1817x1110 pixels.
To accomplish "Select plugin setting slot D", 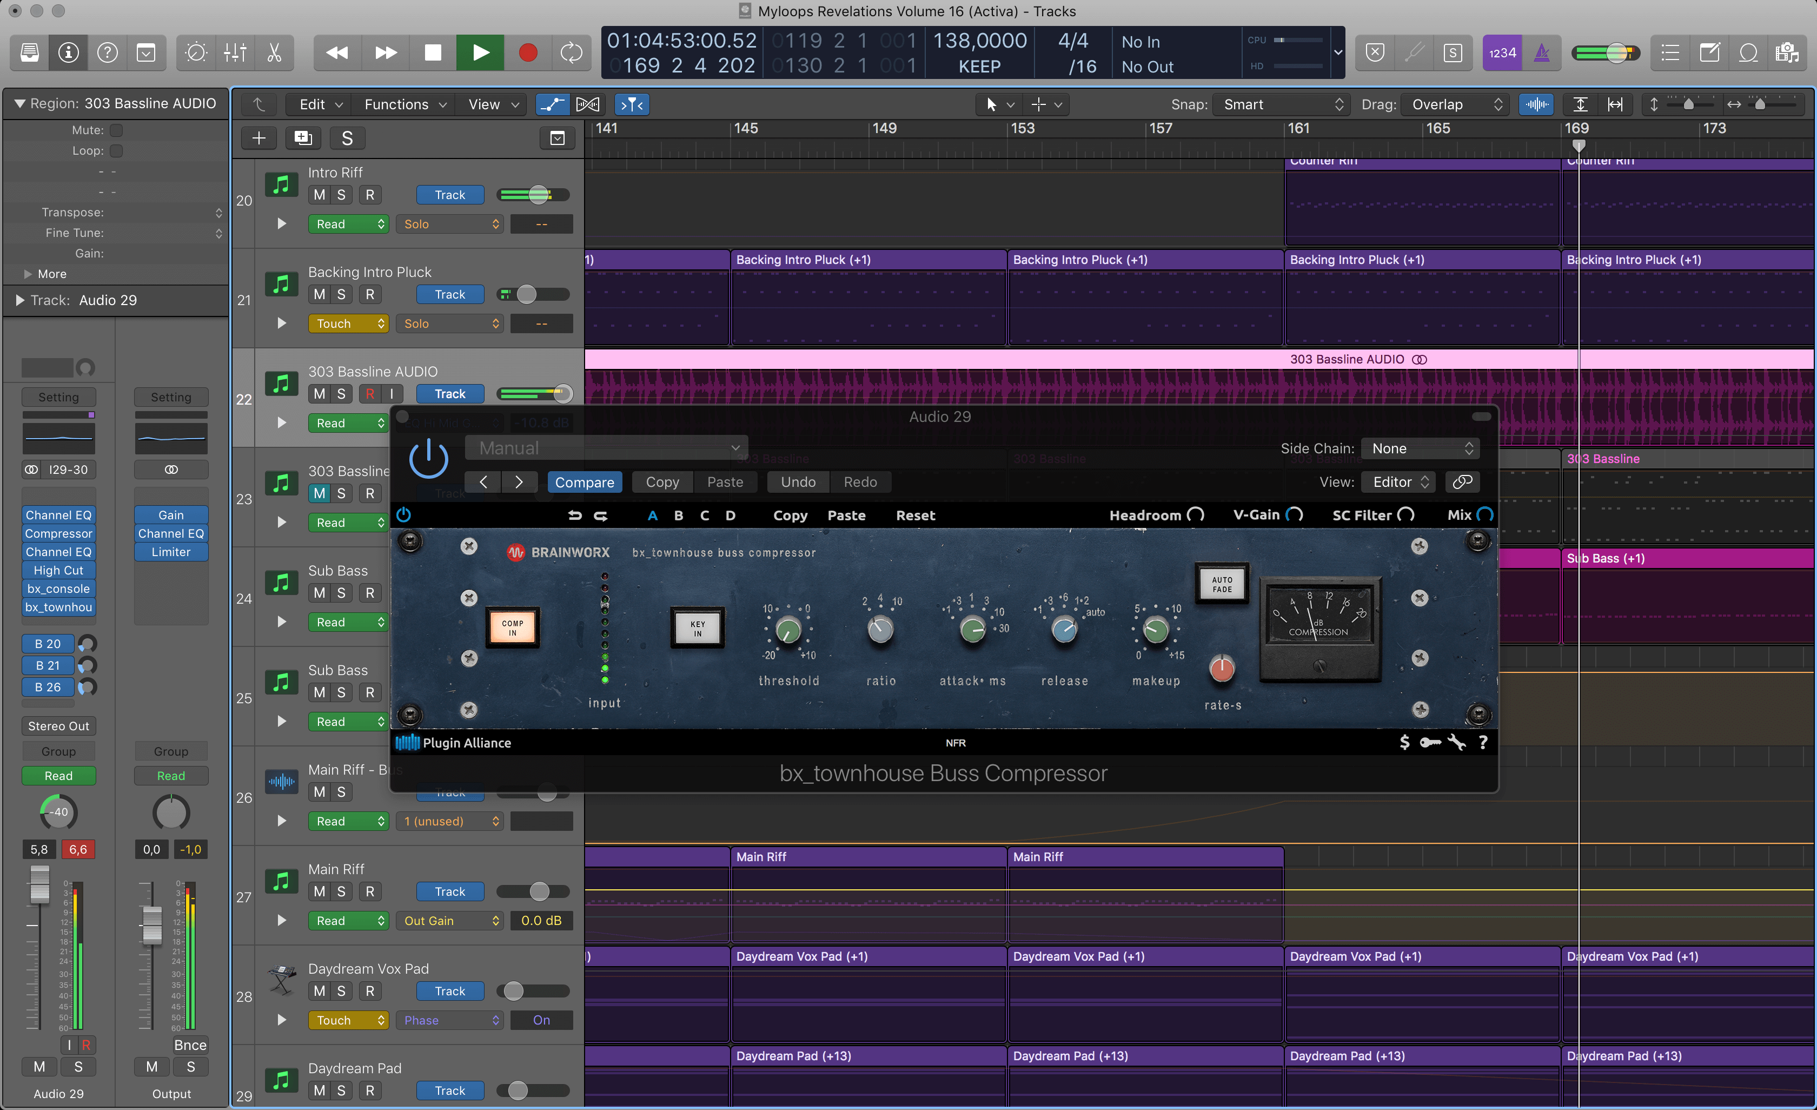I will (x=730, y=516).
